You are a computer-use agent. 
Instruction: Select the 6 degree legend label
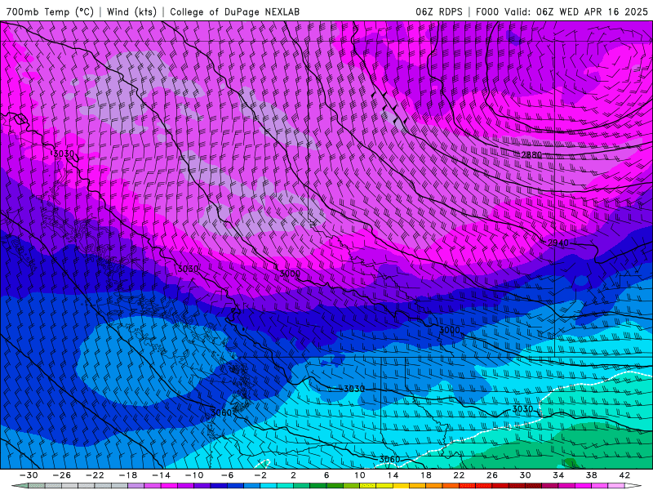[326, 475]
